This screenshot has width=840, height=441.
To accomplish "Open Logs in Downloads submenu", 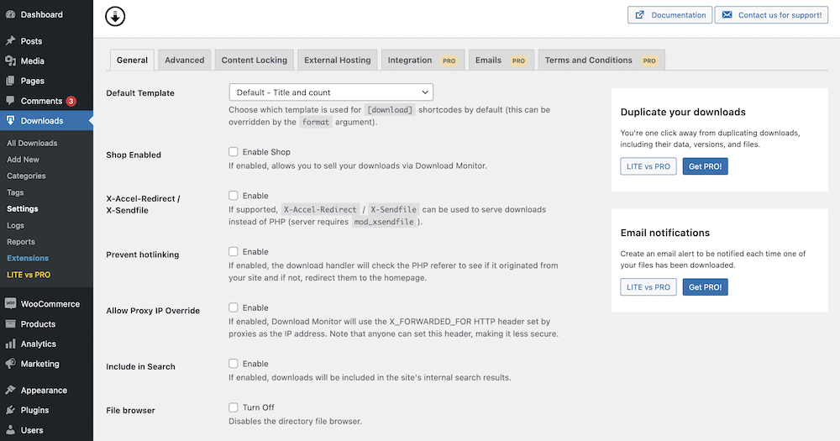I will [15, 225].
